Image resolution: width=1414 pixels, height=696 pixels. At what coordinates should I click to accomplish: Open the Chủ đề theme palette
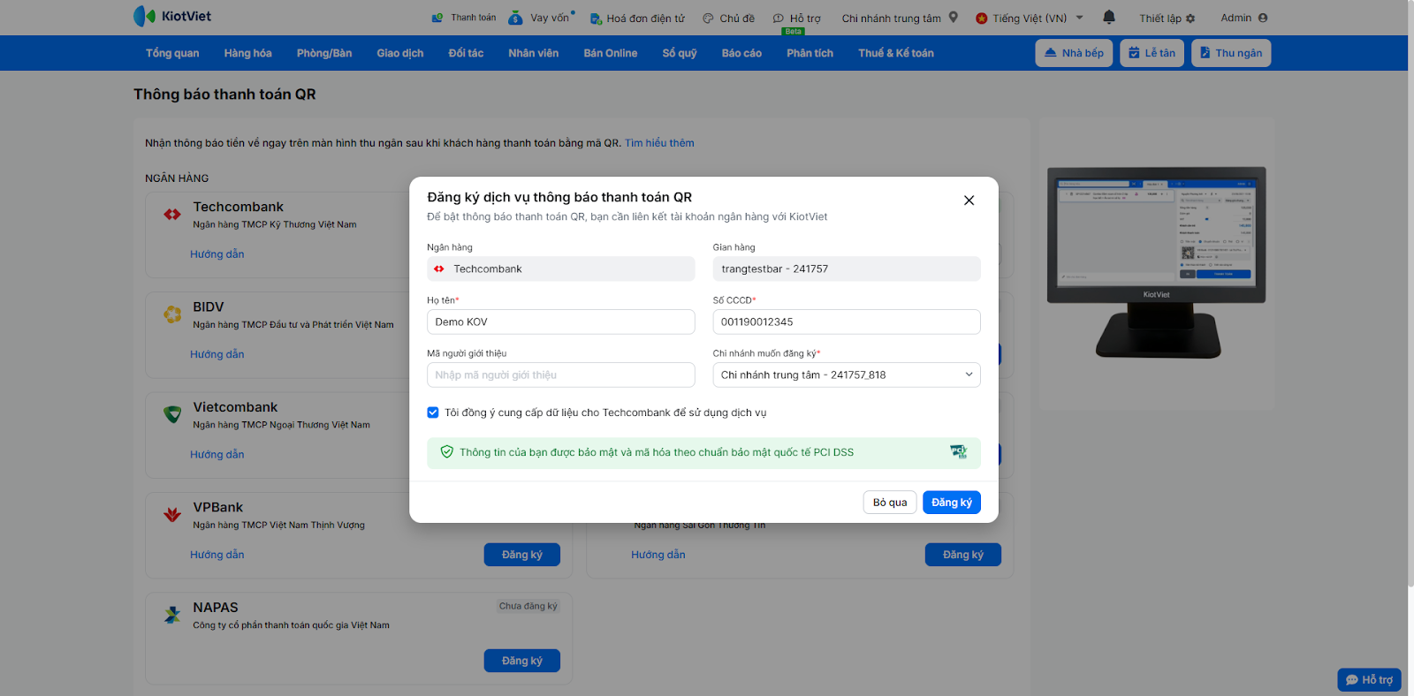708,19
